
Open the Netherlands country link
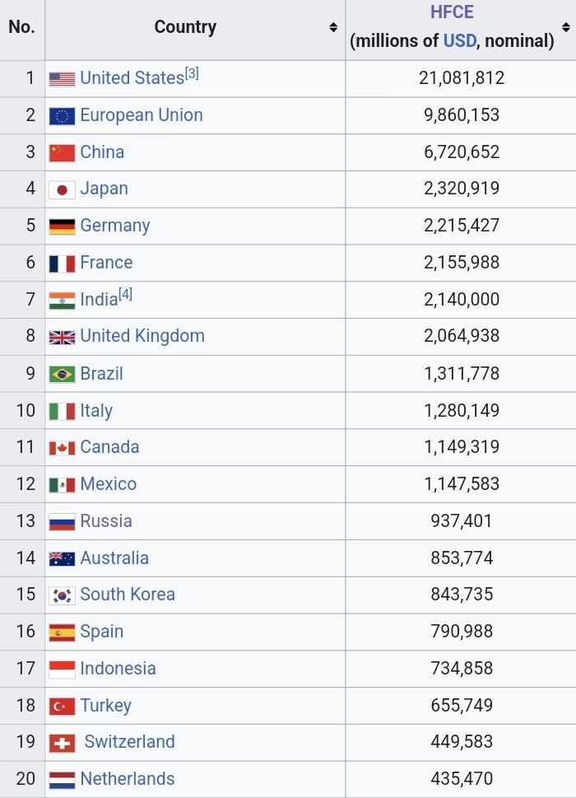[x=128, y=779]
